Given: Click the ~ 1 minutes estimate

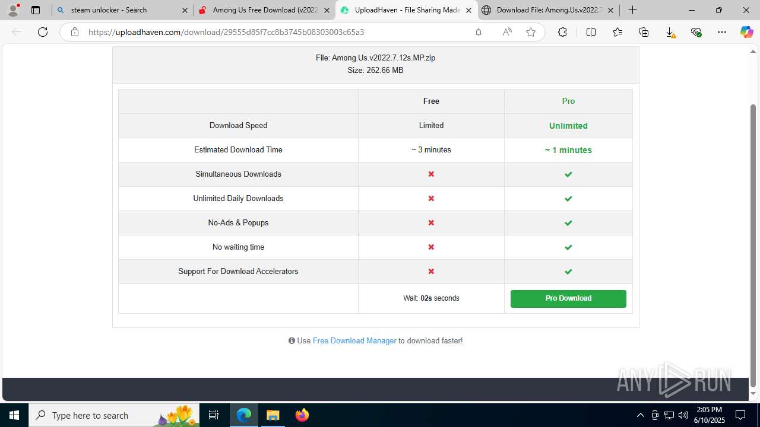Looking at the screenshot, I should pos(568,150).
